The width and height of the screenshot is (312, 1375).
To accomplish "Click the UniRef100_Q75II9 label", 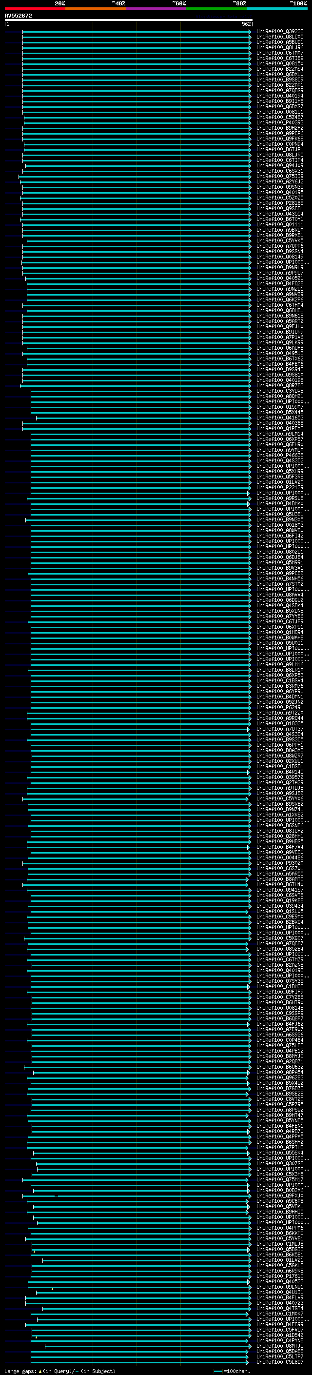I will coord(280,176).
